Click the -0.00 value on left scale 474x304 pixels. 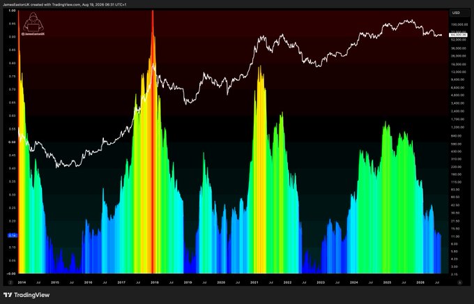click(12, 273)
